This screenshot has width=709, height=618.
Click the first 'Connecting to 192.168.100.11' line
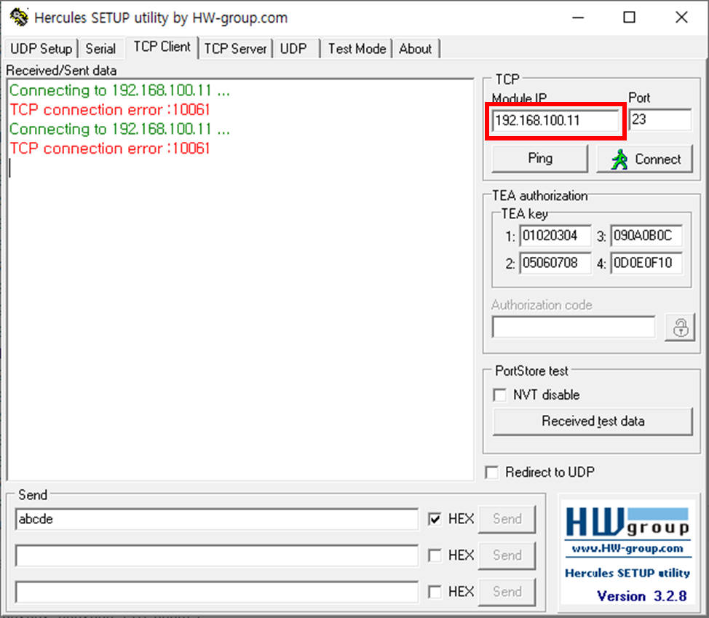click(120, 90)
